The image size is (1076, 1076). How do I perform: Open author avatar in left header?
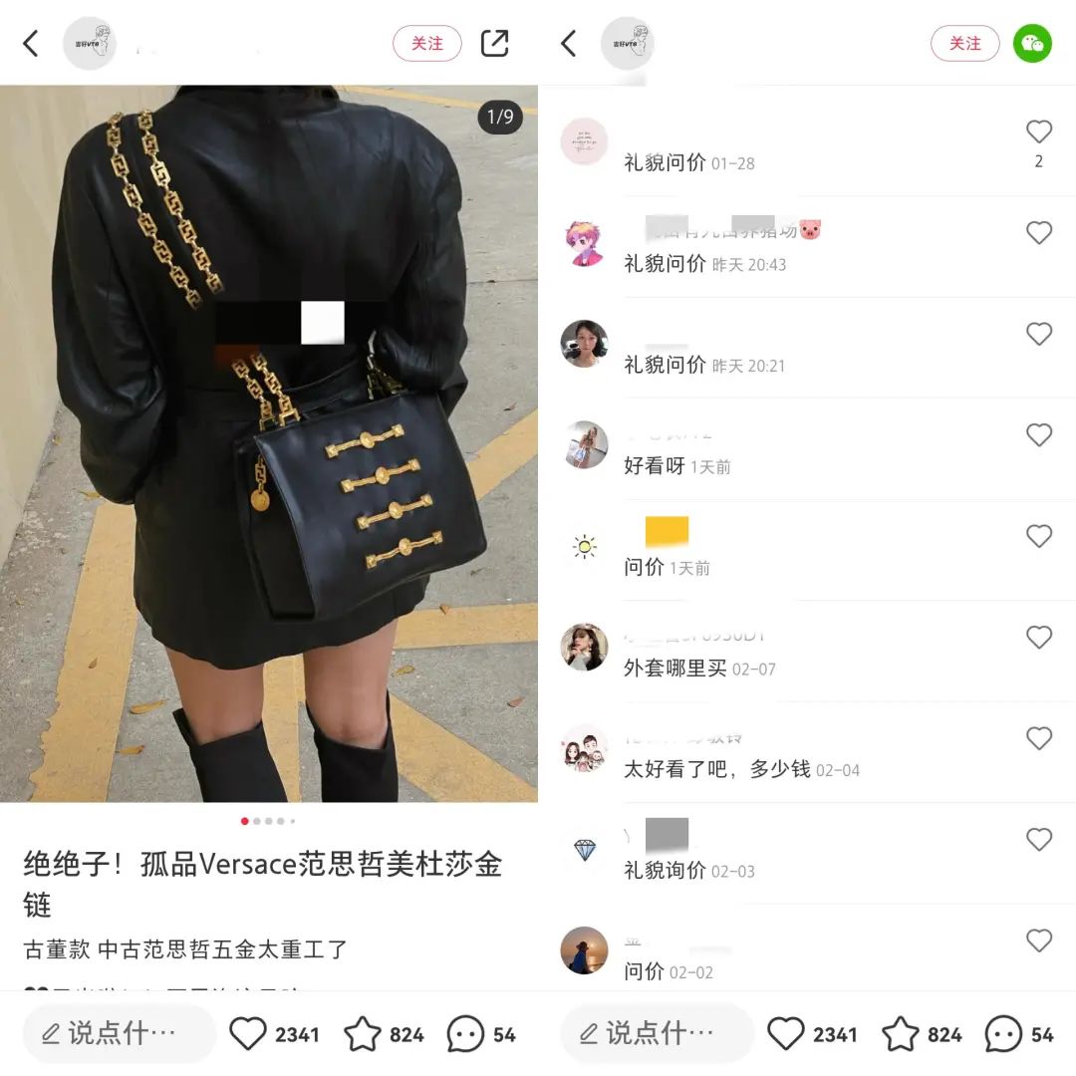click(90, 43)
